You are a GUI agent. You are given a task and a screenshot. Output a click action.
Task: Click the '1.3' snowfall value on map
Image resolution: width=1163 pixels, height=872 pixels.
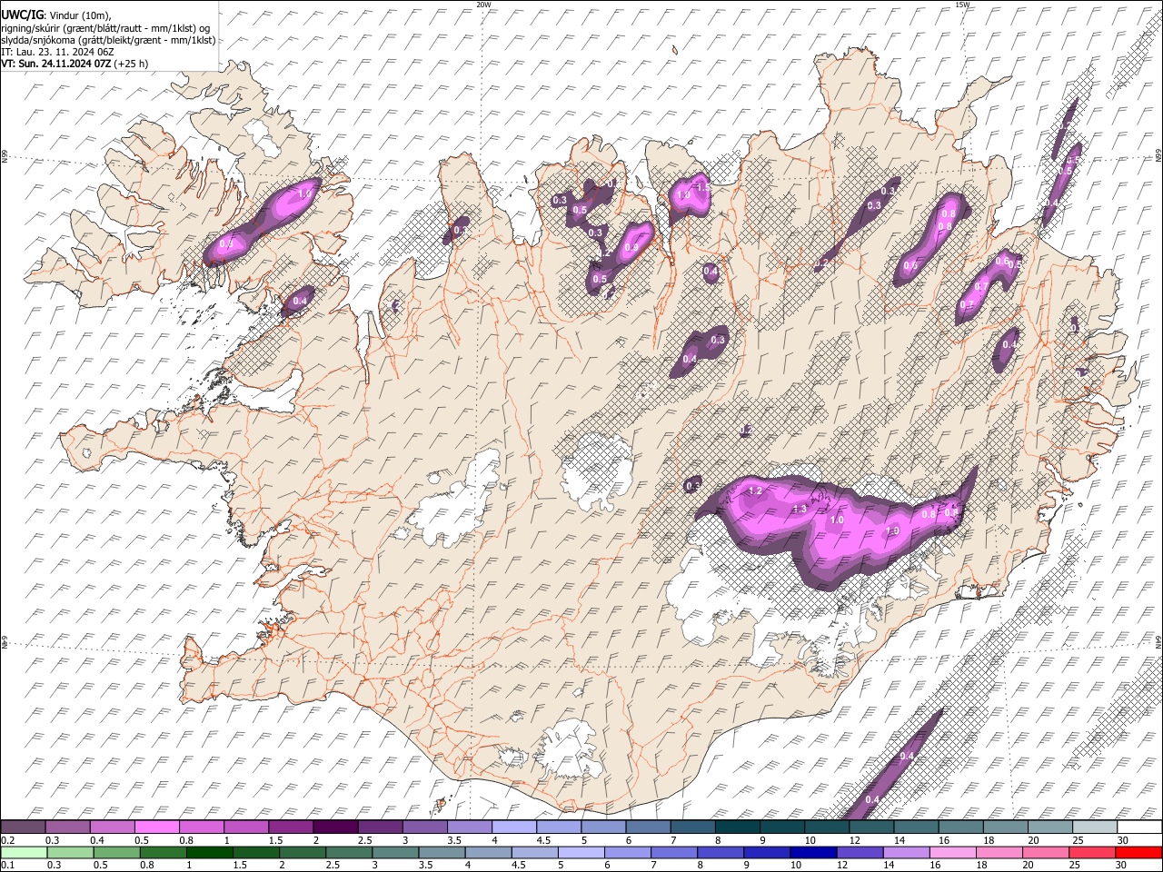tap(800, 510)
